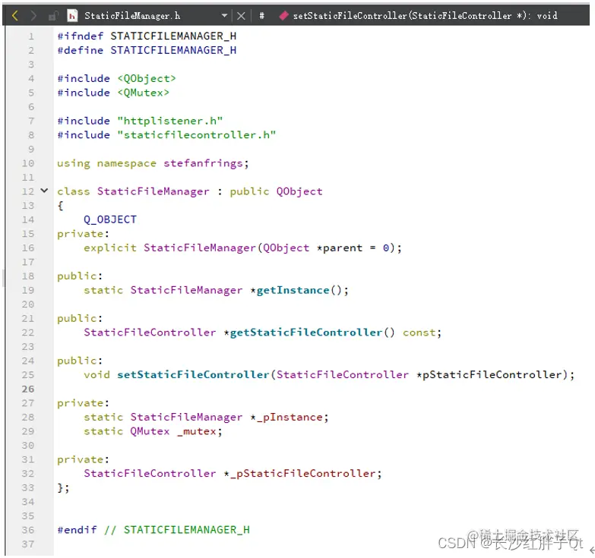Viewport: 595px width, 558px height.
Task: Collapse the class StaticFileManager fold arrow
Action: [x=44, y=191]
